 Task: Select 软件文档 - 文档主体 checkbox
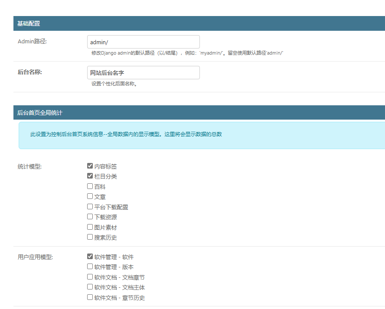tap(90, 287)
